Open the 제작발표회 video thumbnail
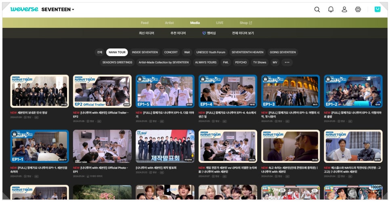 coord(165,146)
